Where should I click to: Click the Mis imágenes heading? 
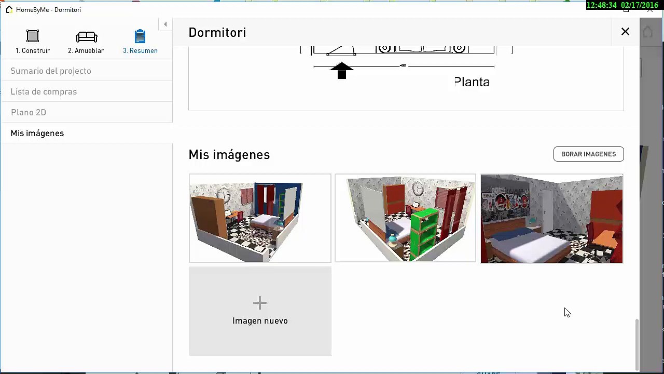tap(229, 155)
